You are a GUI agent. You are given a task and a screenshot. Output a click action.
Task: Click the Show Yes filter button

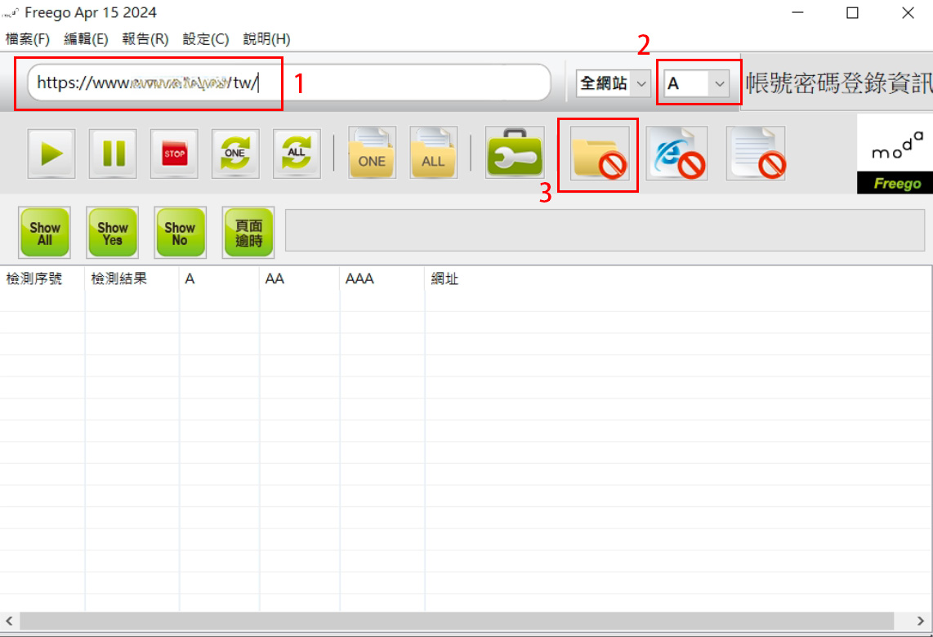coord(113,233)
